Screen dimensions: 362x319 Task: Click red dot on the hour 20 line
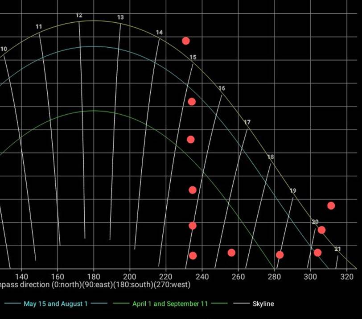[317, 253]
